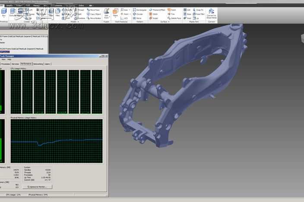The height and width of the screenshot is (202, 304).
Task: Select the Rest plastic part tool
Action: pyautogui.click(x=187, y=18)
